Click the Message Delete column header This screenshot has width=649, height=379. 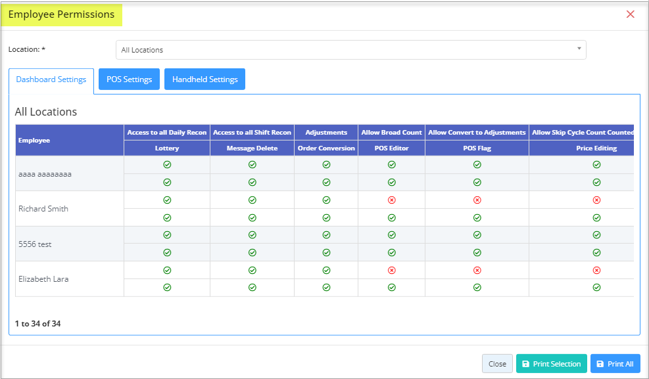tap(252, 148)
